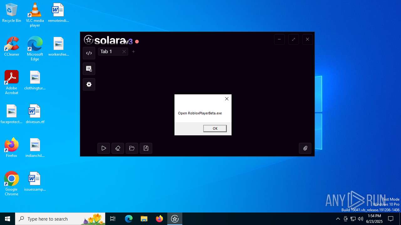Maximize the Solara window

(x=293, y=39)
